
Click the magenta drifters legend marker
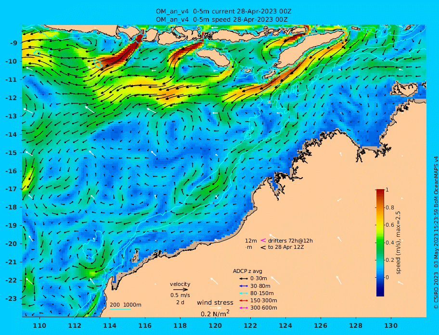point(263,240)
